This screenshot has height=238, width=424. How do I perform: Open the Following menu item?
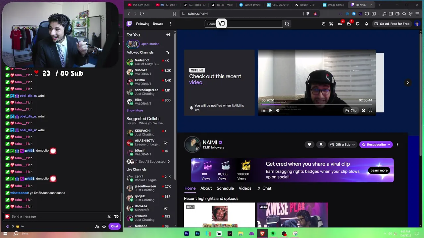pyautogui.click(x=143, y=24)
